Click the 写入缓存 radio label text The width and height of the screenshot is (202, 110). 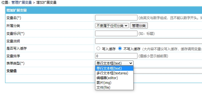pos(109,49)
